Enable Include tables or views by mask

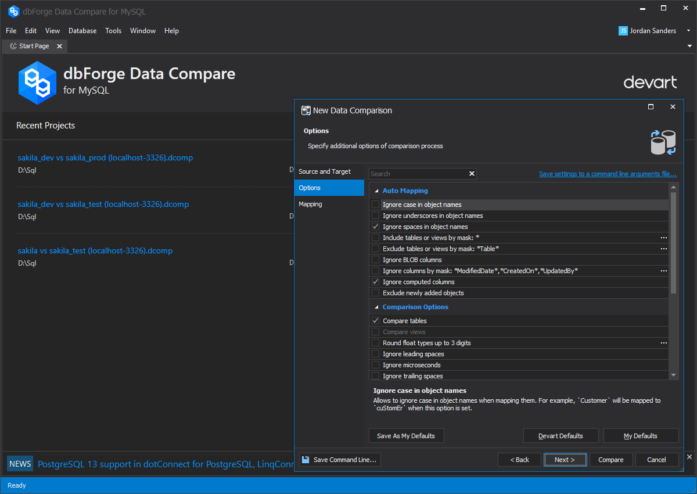pos(375,238)
